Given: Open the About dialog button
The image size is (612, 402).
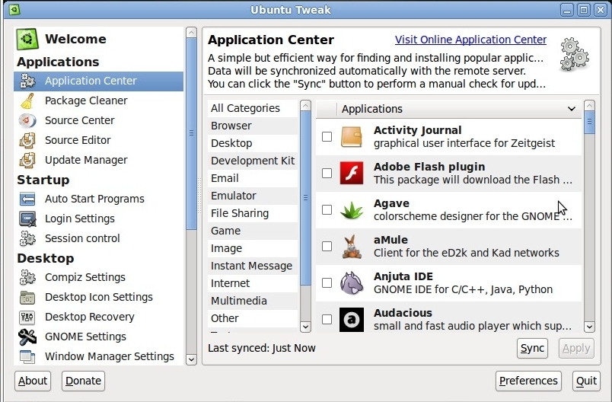Looking at the screenshot, I should pos(33,381).
